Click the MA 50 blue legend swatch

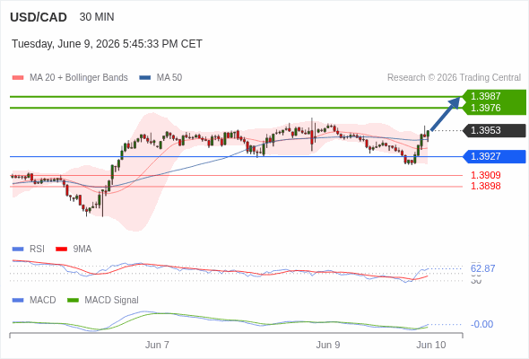point(145,78)
